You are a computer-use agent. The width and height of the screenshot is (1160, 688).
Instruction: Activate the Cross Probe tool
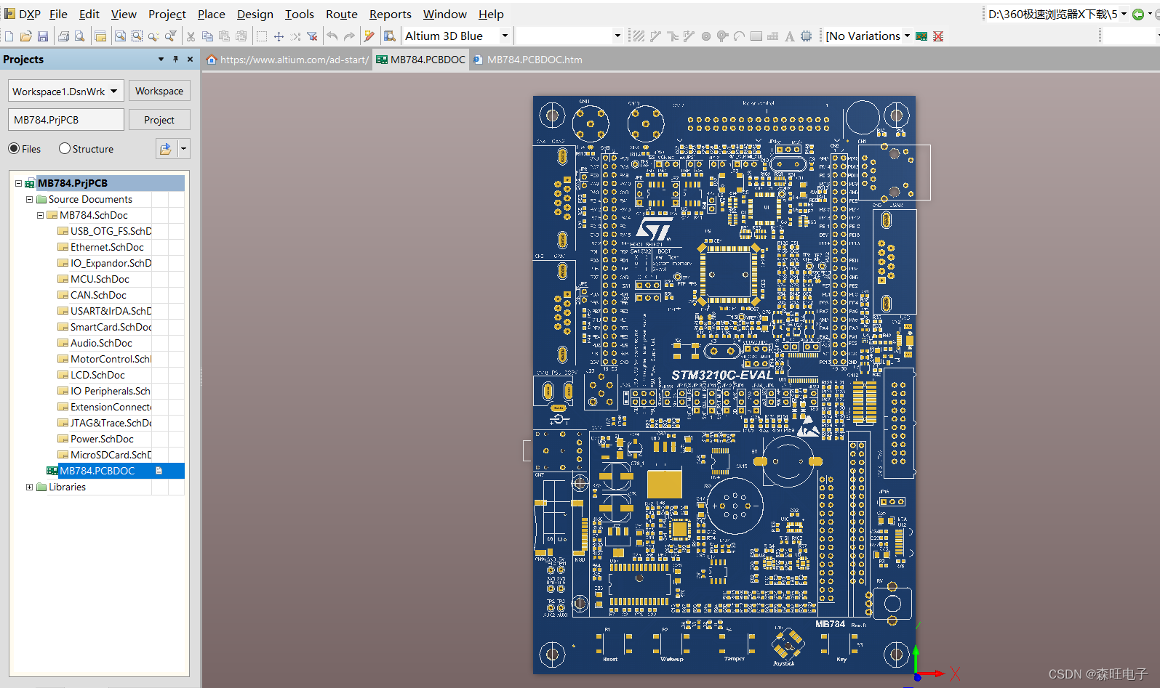tap(369, 36)
